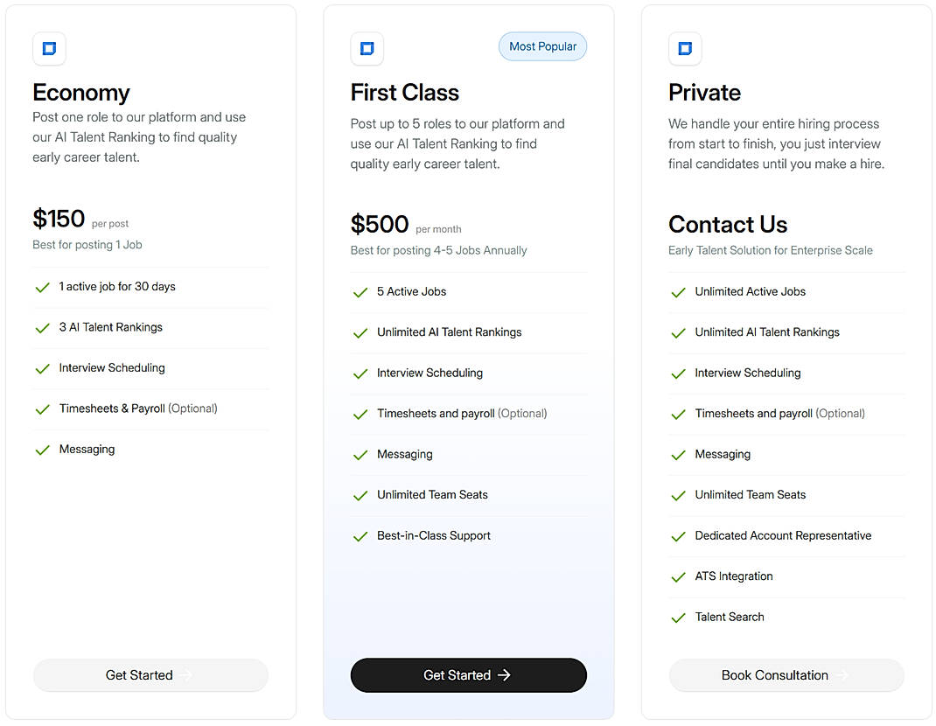Image resolution: width=936 pixels, height=726 pixels.
Task: Select the Most Popular badge
Action: point(542,46)
